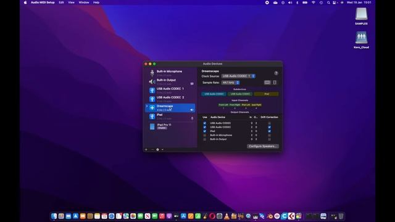Click the yellow iPad subdevice swatch
395x222 pixels.
[266, 94]
